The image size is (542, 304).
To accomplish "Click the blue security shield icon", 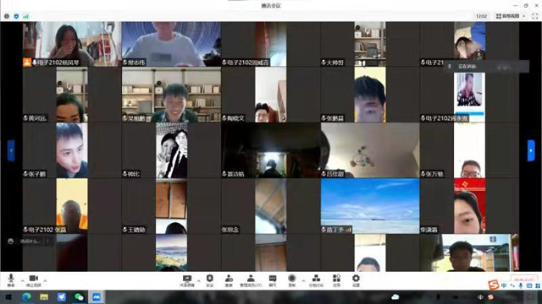I will [x=16, y=16].
